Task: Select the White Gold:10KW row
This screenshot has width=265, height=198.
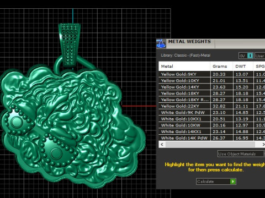Action: [212, 125]
